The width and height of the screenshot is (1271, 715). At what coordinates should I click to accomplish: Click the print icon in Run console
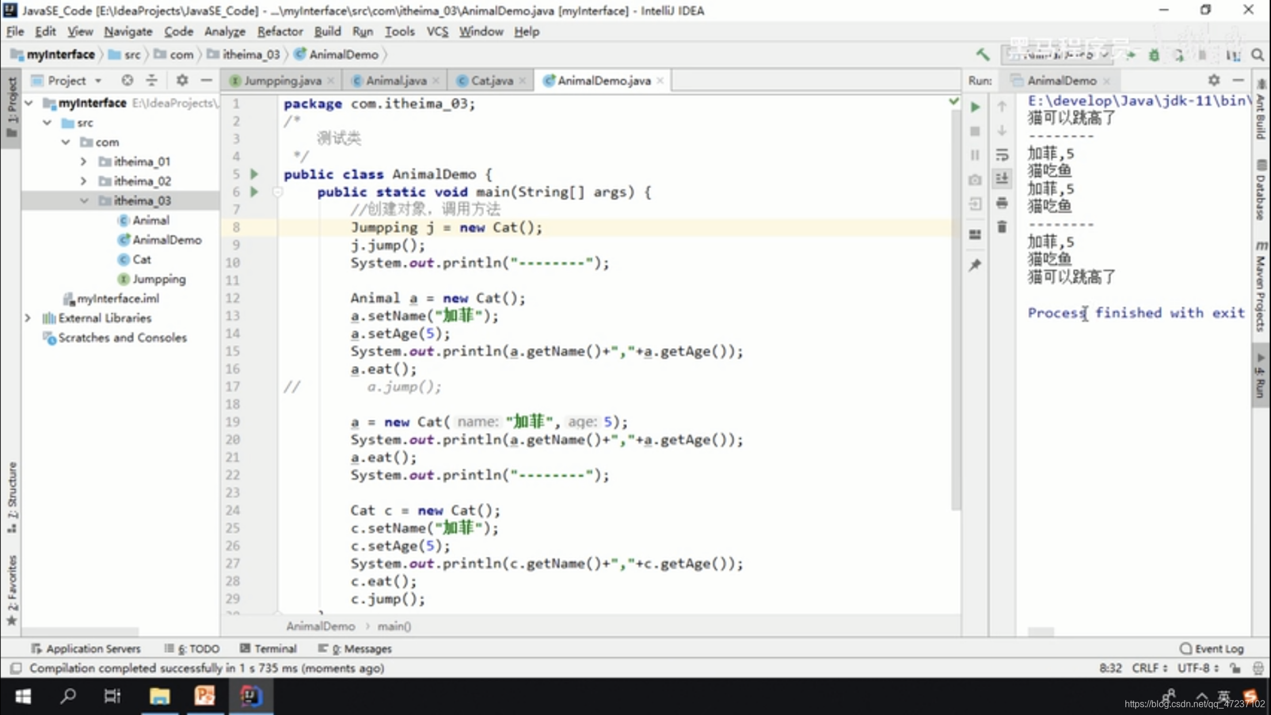tap(1002, 203)
